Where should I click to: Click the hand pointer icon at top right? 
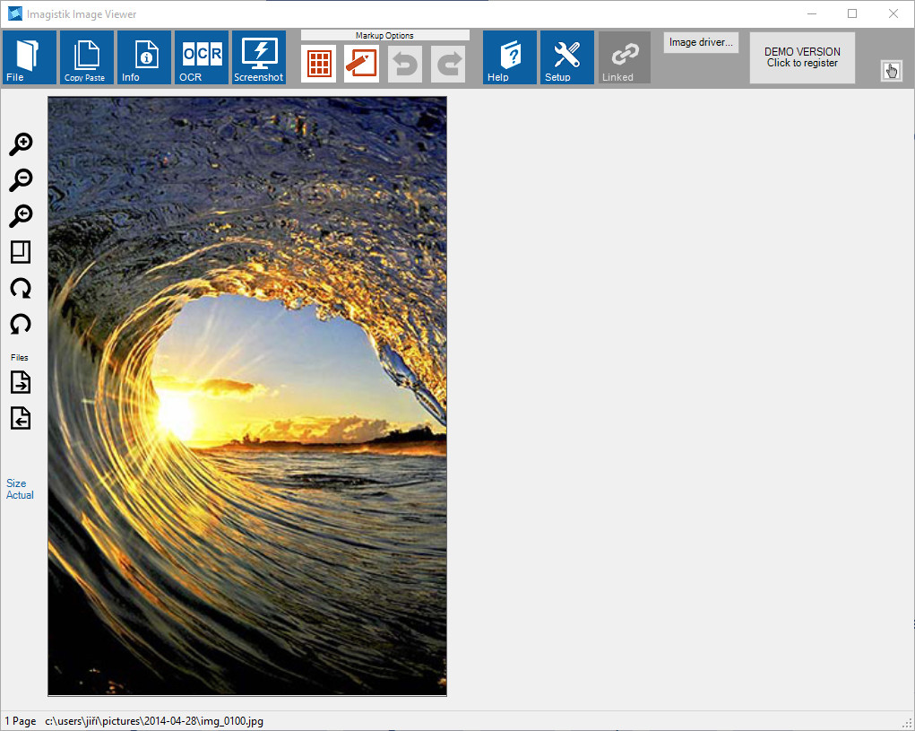click(x=891, y=71)
